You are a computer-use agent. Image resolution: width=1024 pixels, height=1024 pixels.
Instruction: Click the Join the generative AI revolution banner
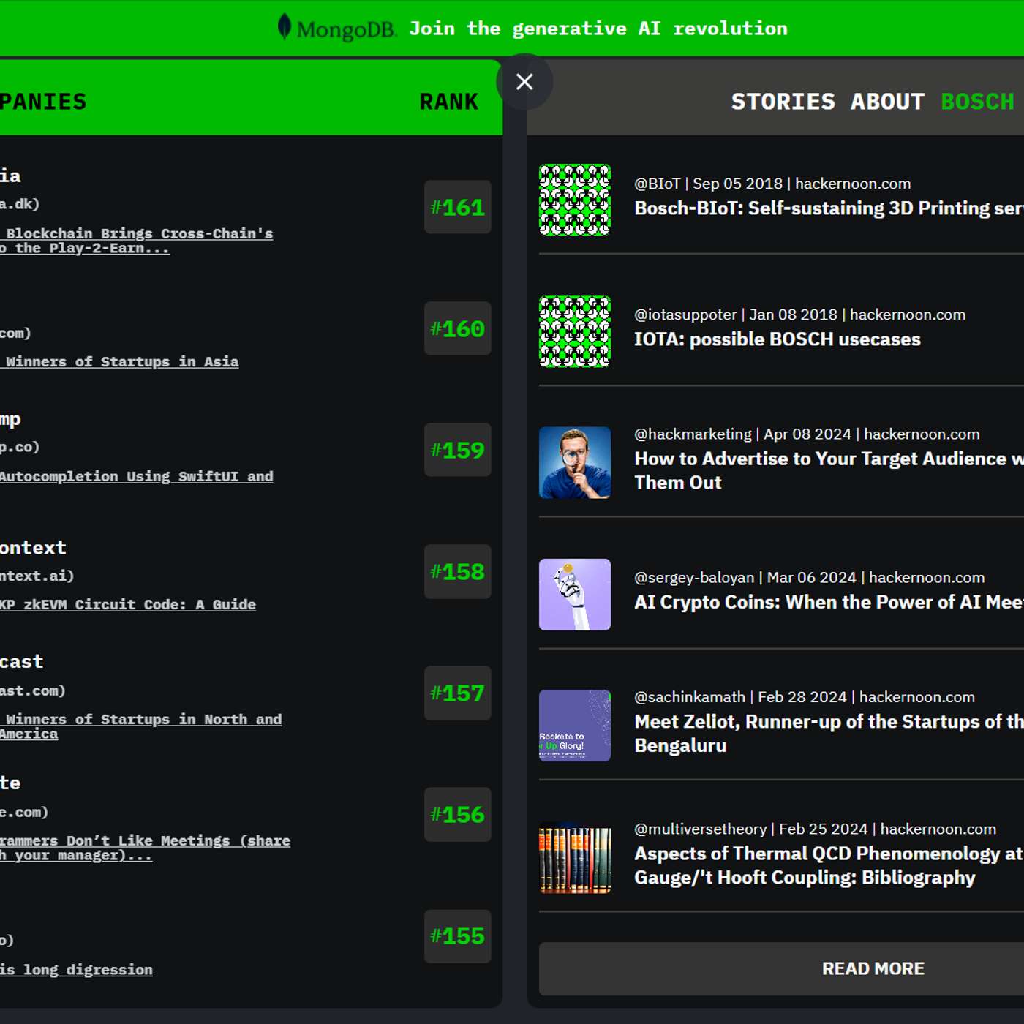click(x=598, y=29)
